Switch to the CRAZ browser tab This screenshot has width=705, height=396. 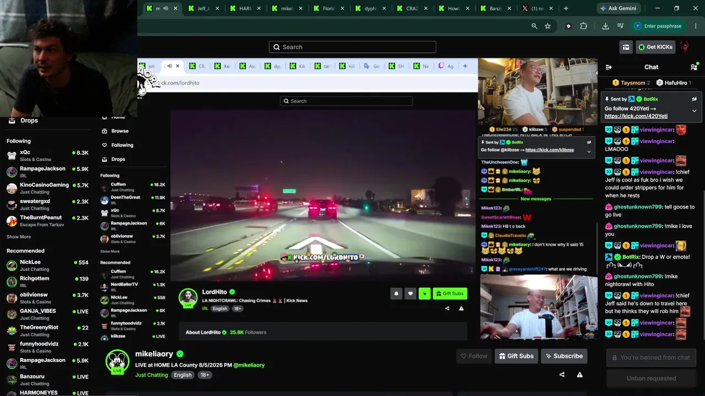(x=412, y=8)
